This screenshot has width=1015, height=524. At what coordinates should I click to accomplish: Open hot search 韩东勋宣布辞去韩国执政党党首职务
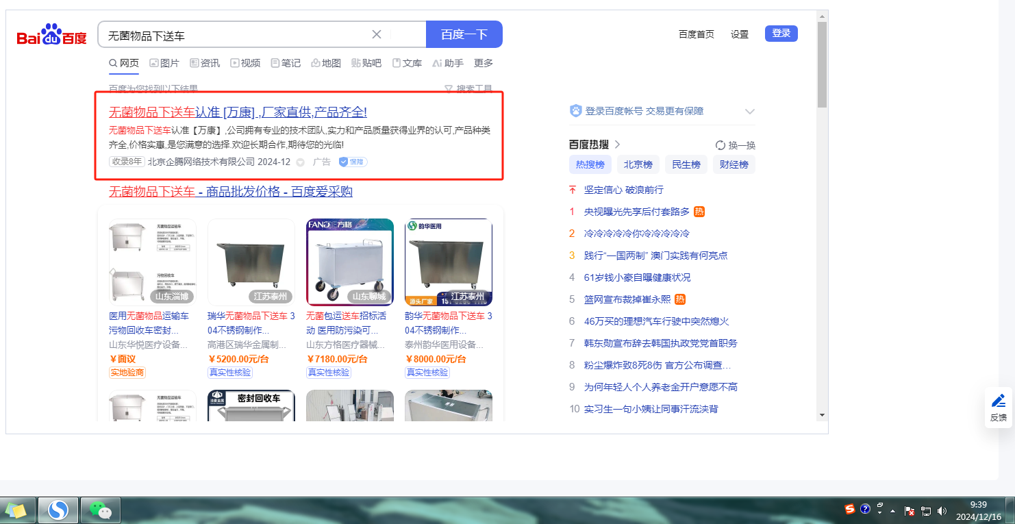(x=661, y=343)
